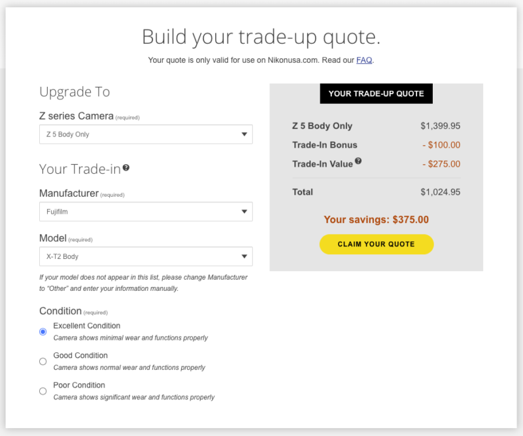Click the Total price value
Viewport: 523px width, 436px height.
[x=440, y=192]
